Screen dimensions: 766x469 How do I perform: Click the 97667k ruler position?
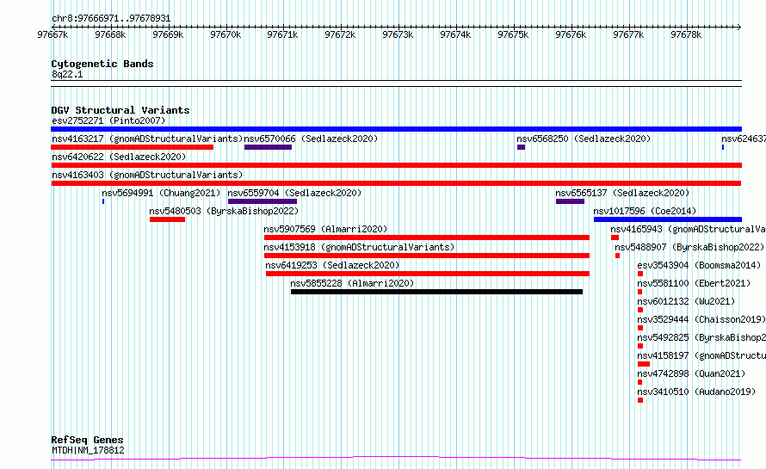pos(53,34)
